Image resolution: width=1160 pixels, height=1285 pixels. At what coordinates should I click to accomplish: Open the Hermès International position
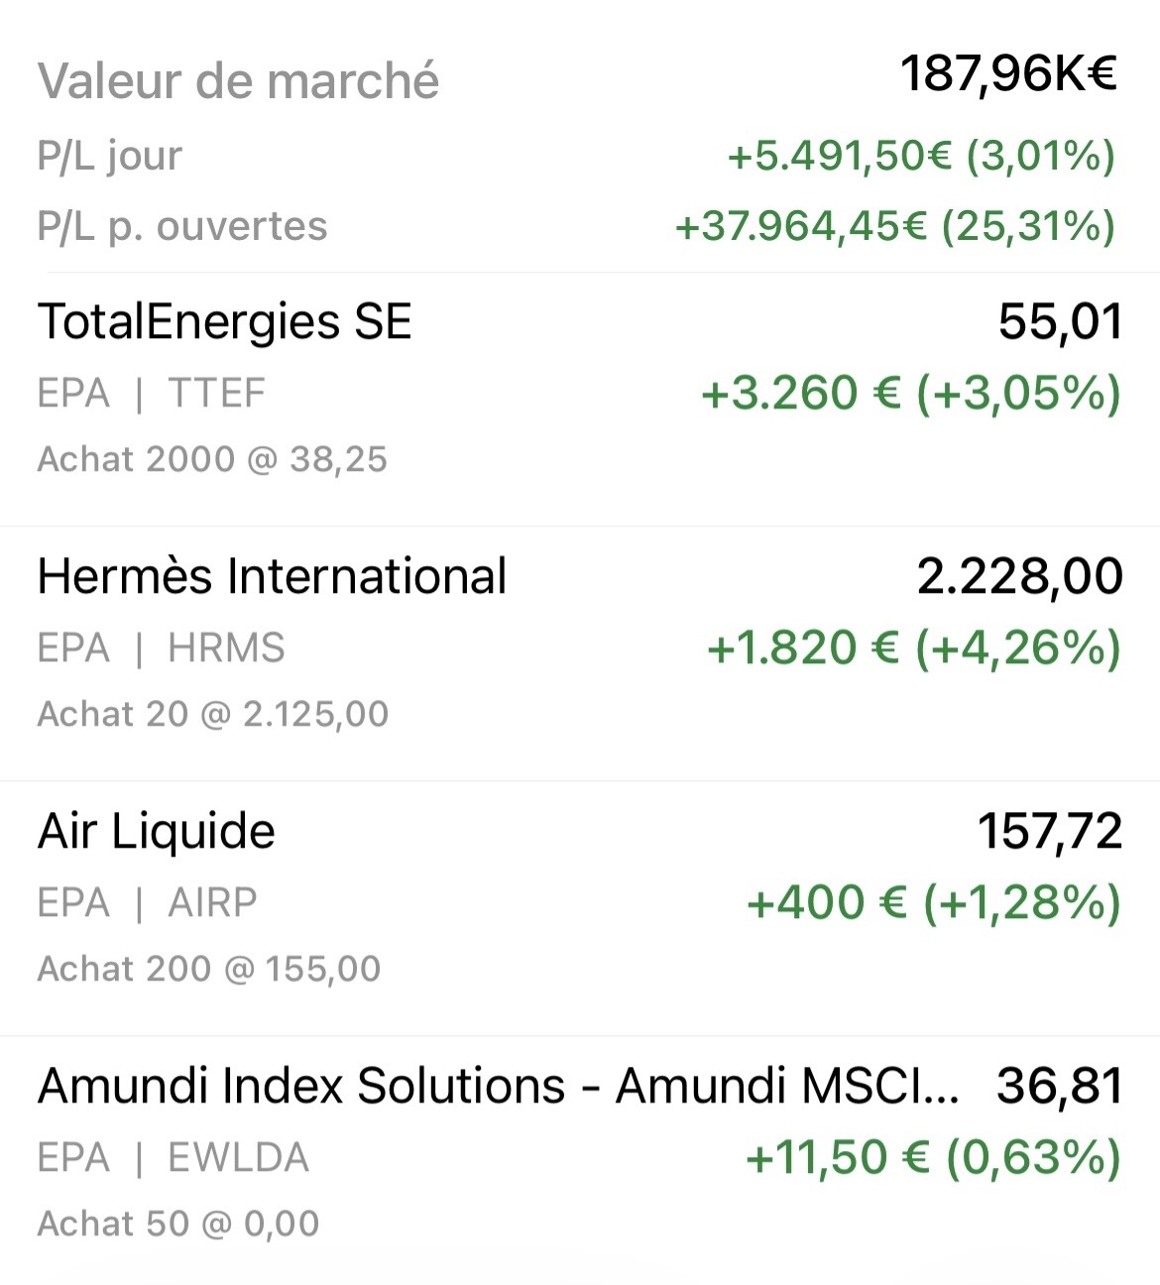[x=272, y=577]
